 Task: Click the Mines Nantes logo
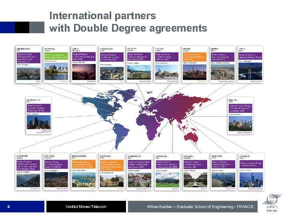[272, 203]
